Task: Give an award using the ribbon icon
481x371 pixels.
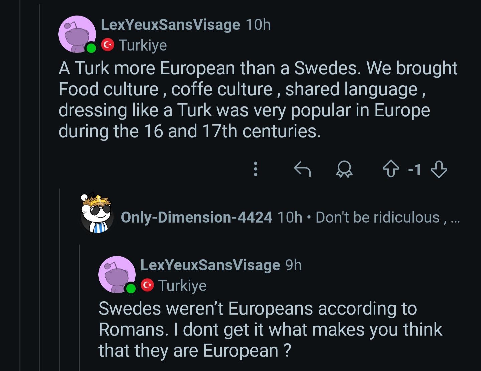Action: (344, 169)
